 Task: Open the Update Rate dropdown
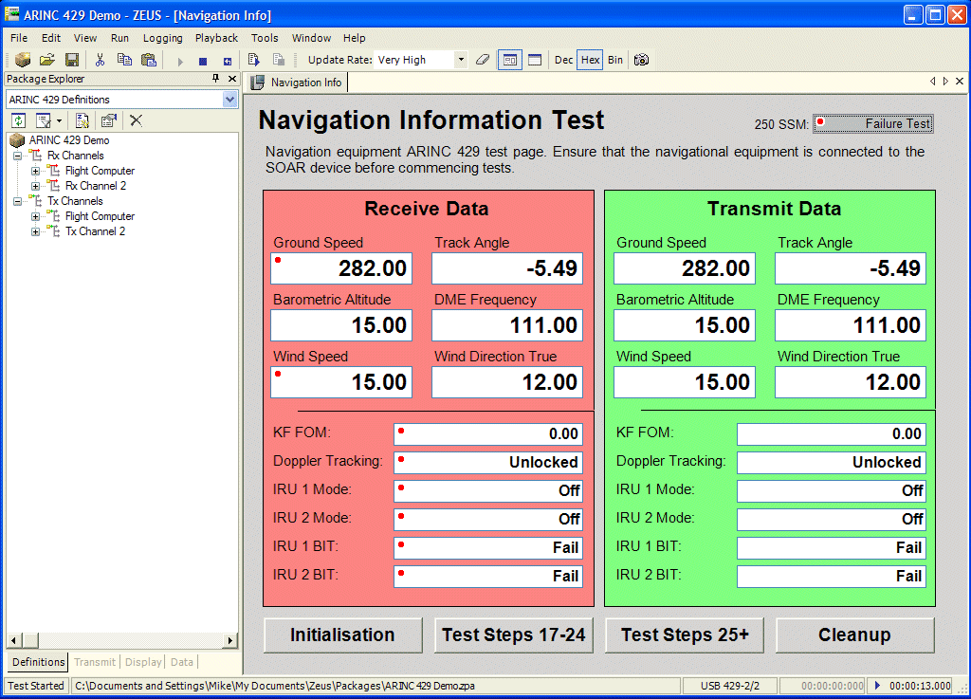[x=461, y=60]
